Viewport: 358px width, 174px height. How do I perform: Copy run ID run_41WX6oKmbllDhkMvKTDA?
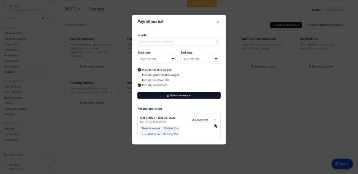point(159,134)
